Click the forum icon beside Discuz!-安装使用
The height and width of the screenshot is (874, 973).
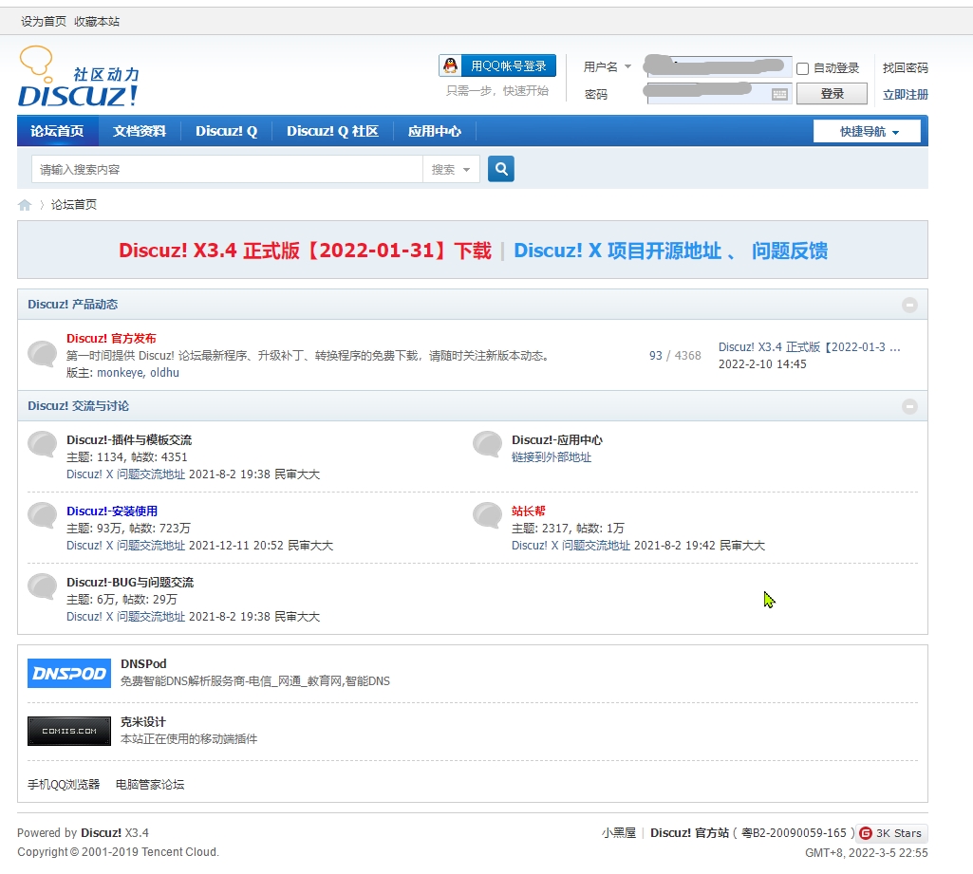coord(43,516)
